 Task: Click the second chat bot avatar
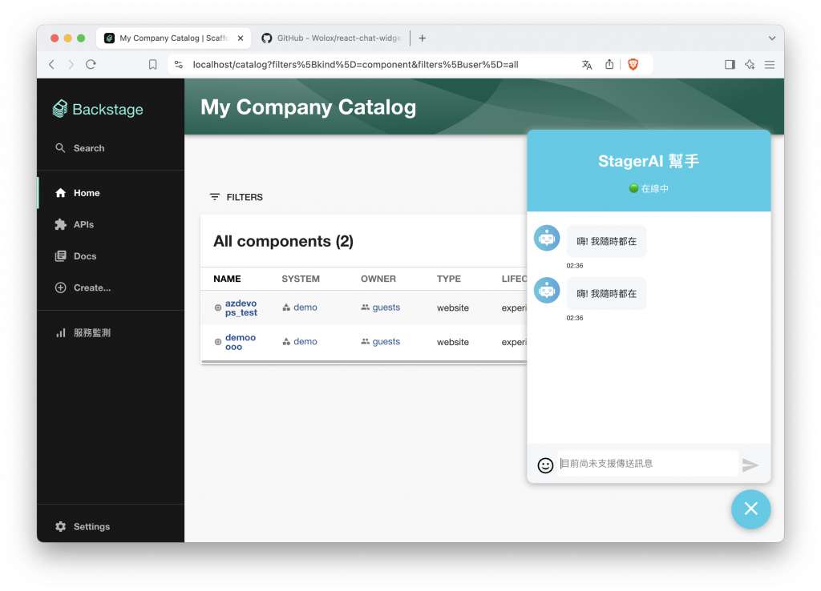point(547,290)
